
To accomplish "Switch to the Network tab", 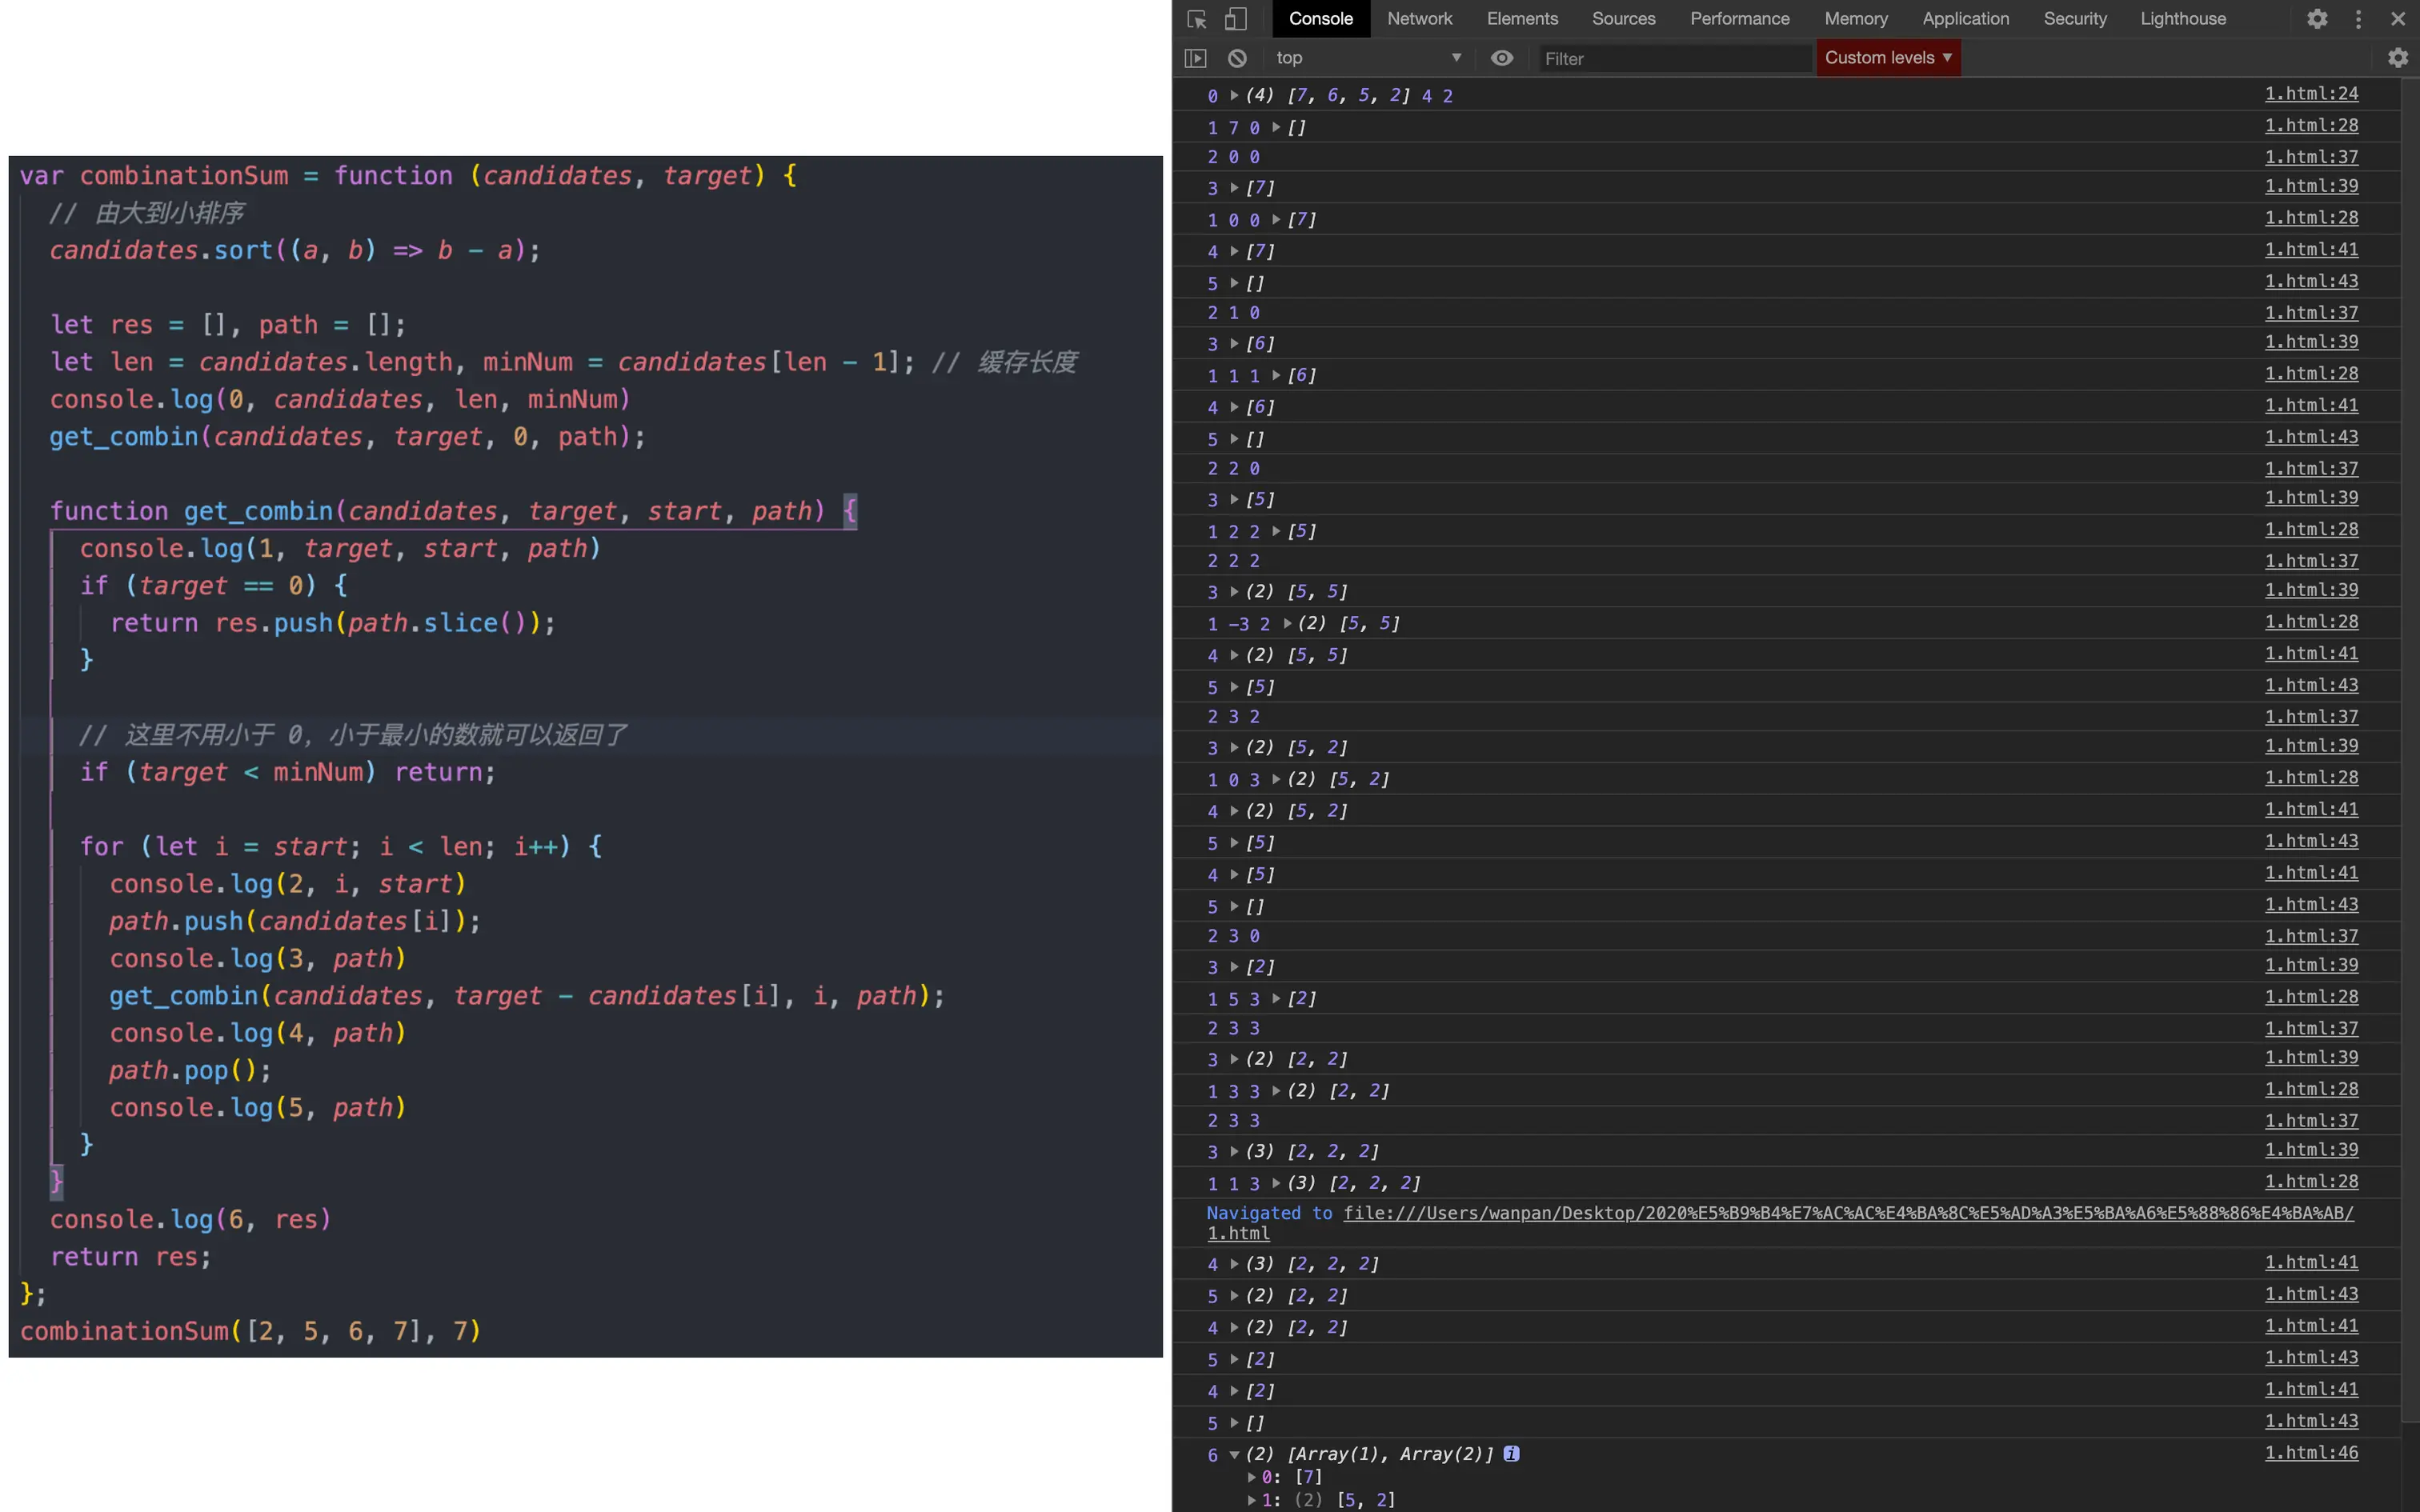I will click(x=1419, y=19).
